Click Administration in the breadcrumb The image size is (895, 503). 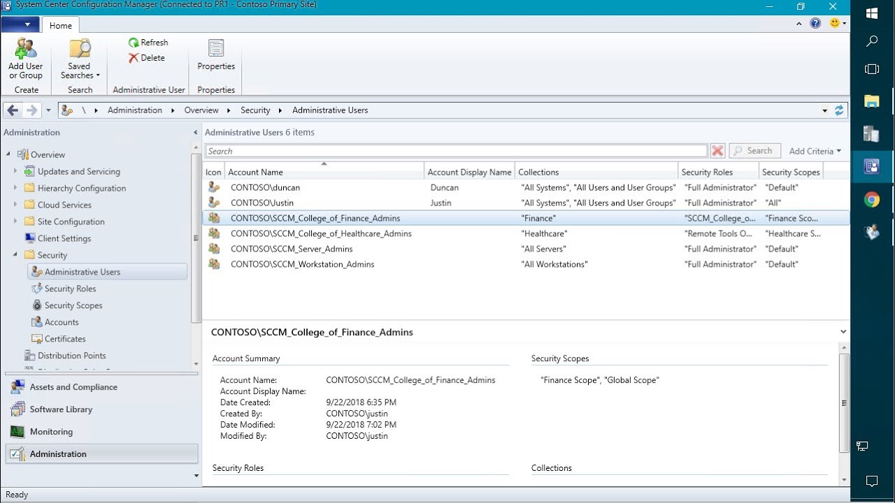(135, 110)
